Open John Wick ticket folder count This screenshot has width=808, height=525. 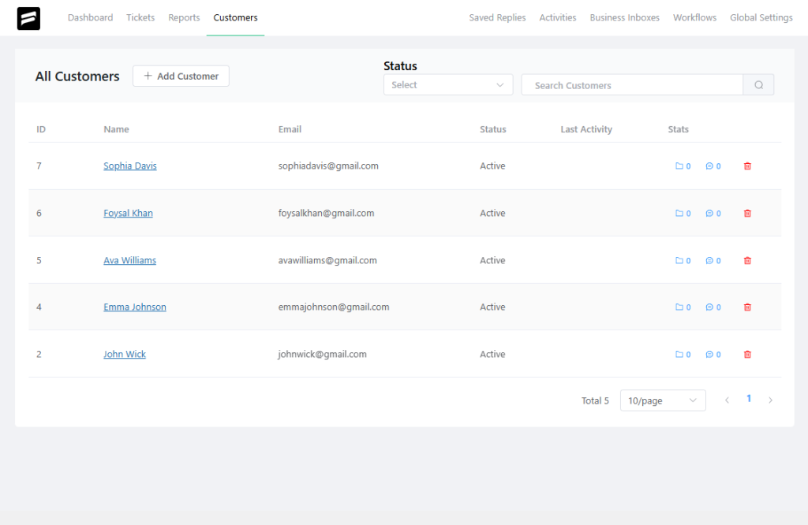(x=683, y=355)
